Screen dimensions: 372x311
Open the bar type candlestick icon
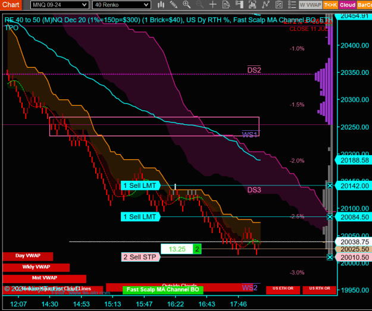pyautogui.click(x=161, y=5)
